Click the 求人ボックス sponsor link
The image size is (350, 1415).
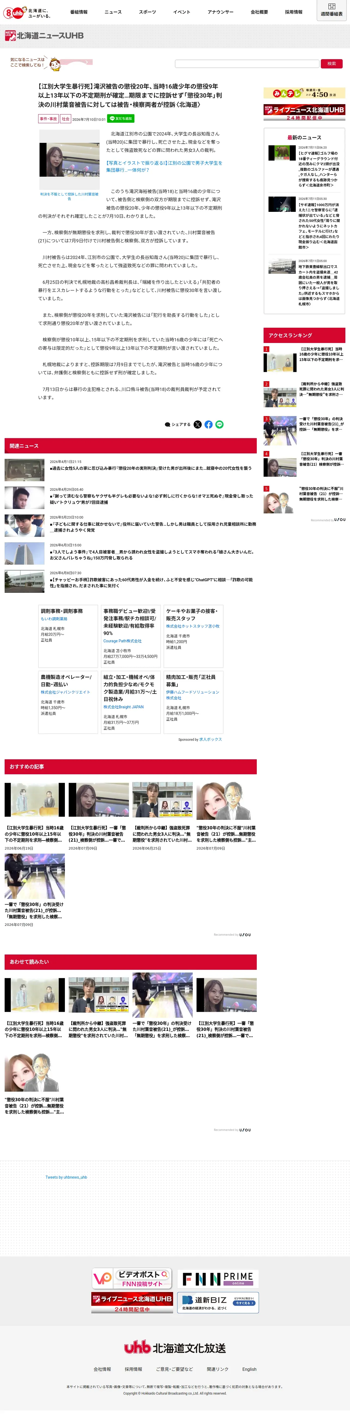(210, 739)
